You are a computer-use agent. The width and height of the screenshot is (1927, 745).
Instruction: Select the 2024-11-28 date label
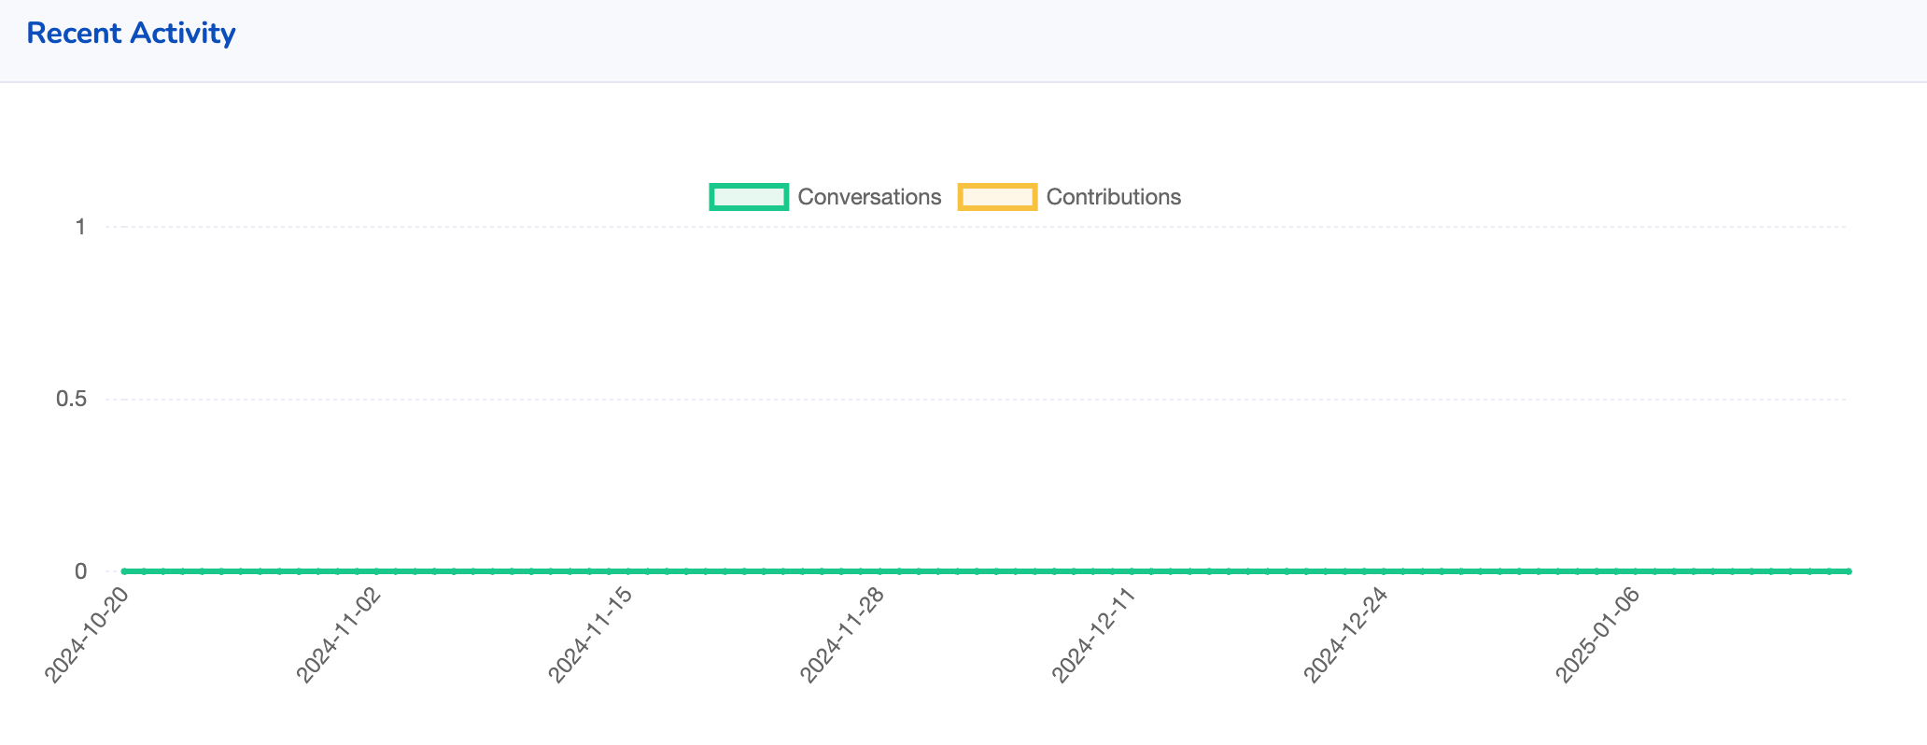pyautogui.click(x=841, y=636)
